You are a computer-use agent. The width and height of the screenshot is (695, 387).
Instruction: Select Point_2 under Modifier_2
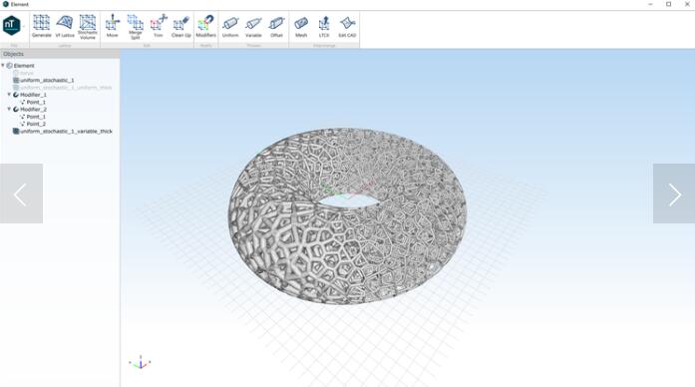click(33, 124)
